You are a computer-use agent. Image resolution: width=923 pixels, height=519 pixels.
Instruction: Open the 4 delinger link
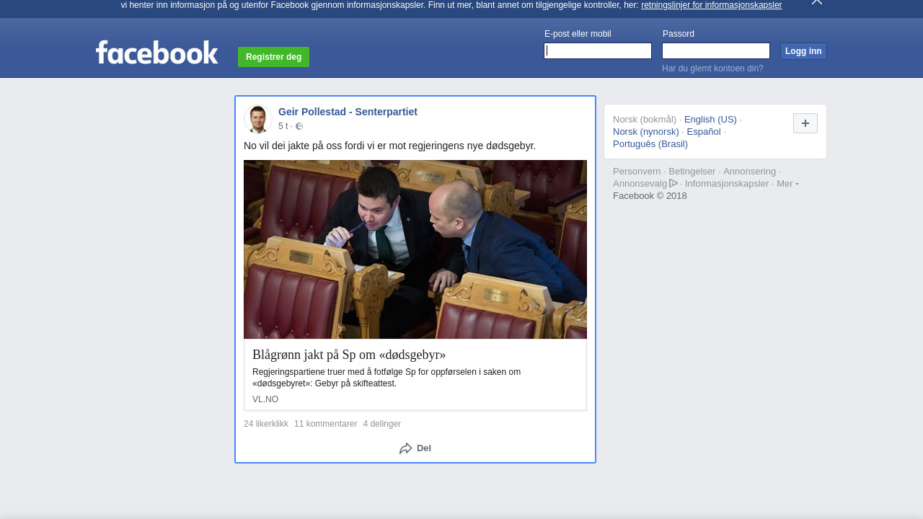coord(382,424)
